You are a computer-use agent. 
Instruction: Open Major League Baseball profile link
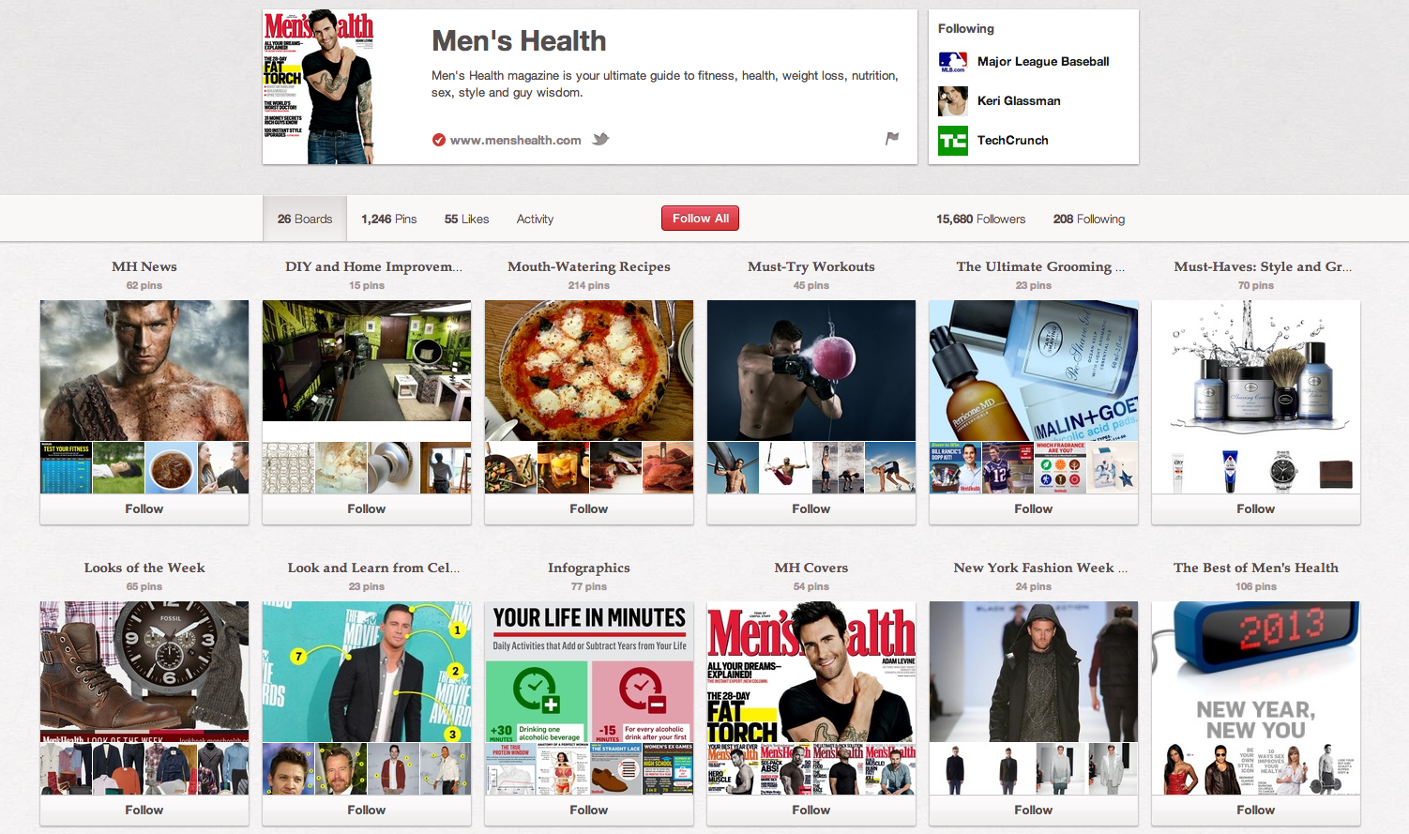1043,61
